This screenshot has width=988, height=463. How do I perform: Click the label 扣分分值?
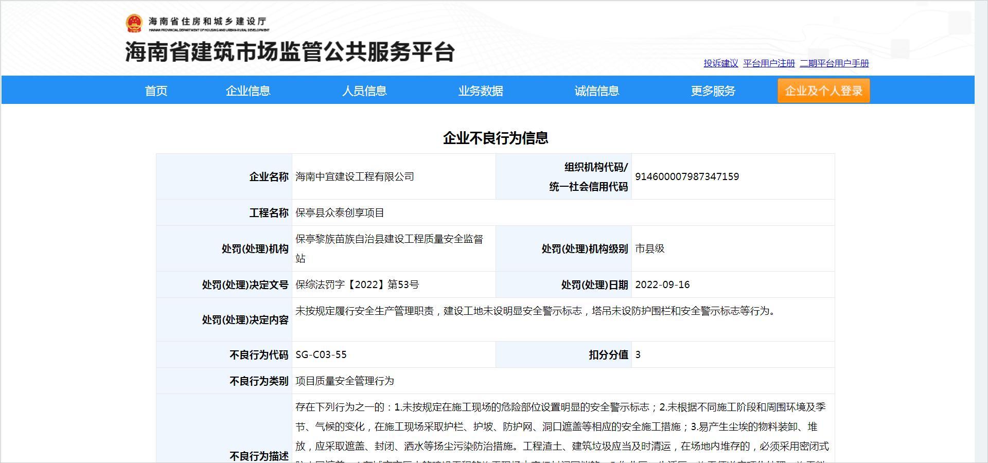coord(608,354)
